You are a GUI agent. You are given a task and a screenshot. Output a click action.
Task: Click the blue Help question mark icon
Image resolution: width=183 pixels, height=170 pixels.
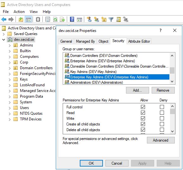[72, 19]
